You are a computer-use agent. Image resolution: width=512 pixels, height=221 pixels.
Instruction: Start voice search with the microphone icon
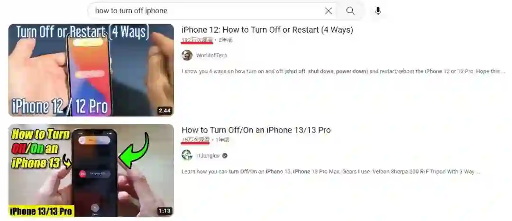click(x=378, y=11)
